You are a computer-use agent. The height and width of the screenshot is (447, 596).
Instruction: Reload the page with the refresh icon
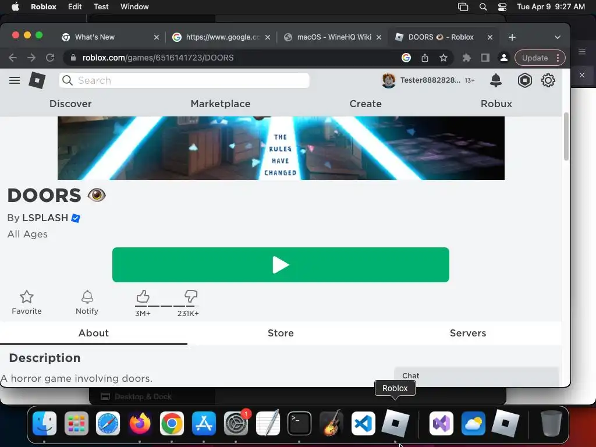tap(50, 58)
